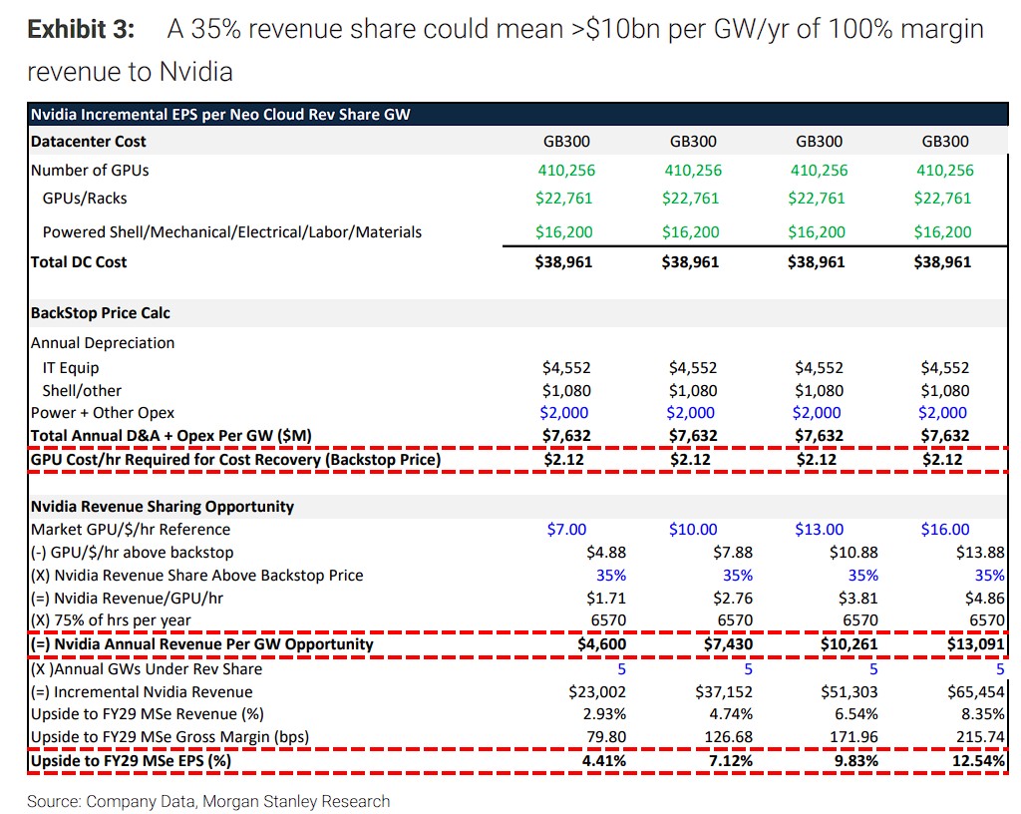Select the 2.93% revenue upside cell
Image resolution: width=1021 pixels, height=814 pixels.
coord(604,714)
